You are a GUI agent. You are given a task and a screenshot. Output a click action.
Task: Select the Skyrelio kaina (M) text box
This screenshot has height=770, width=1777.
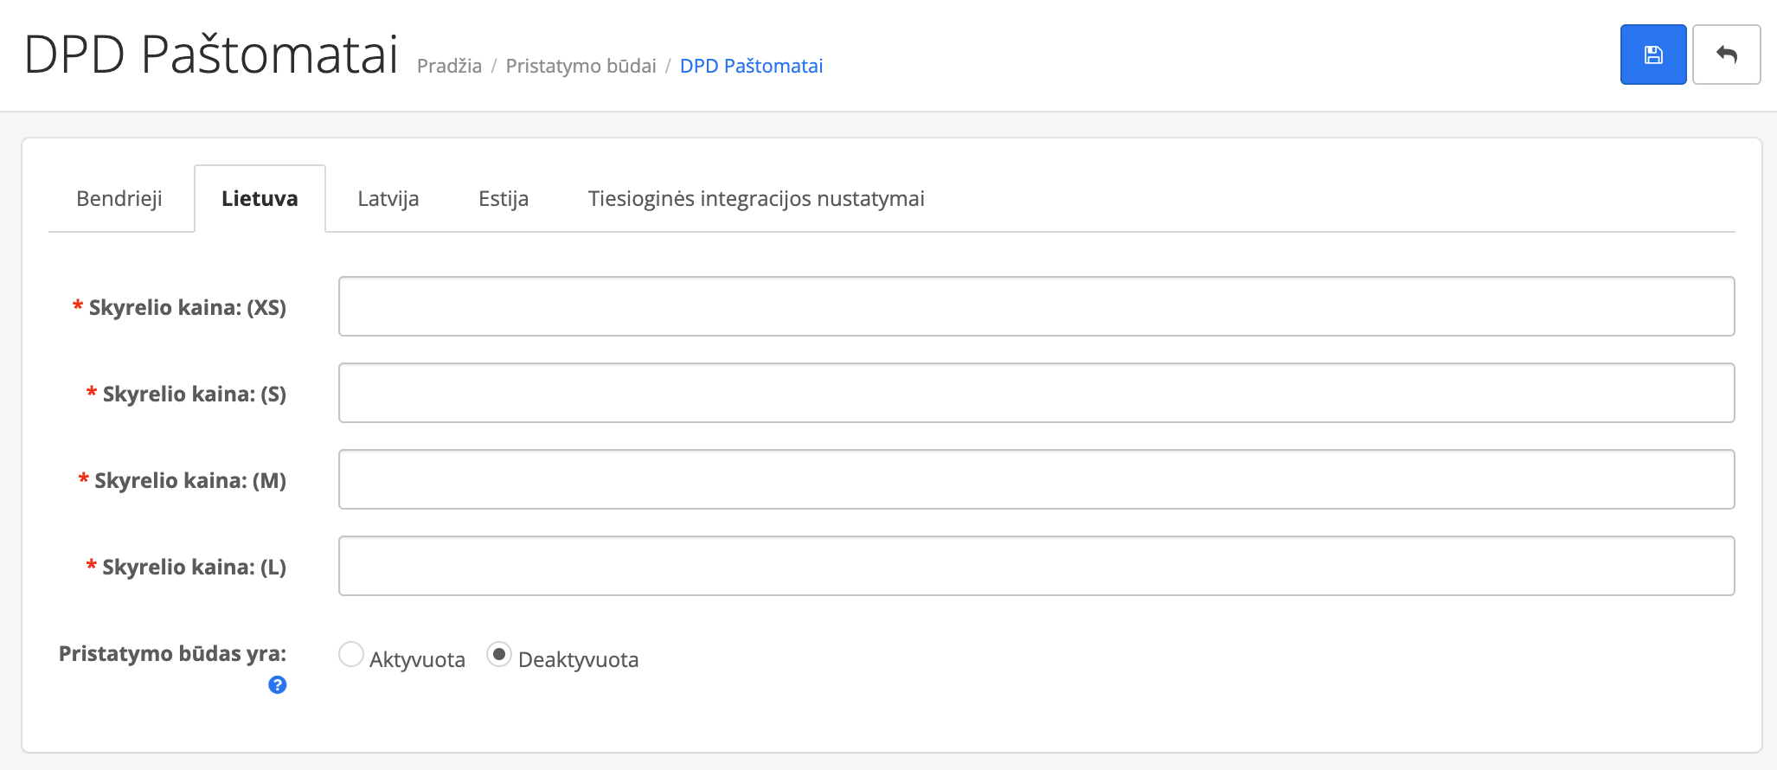tap(1036, 479)
